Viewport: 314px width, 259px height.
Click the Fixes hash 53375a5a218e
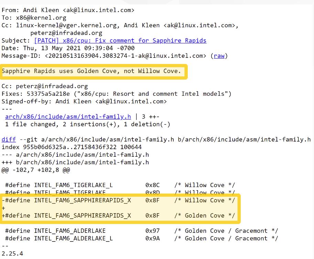click(x=48, y=94)
